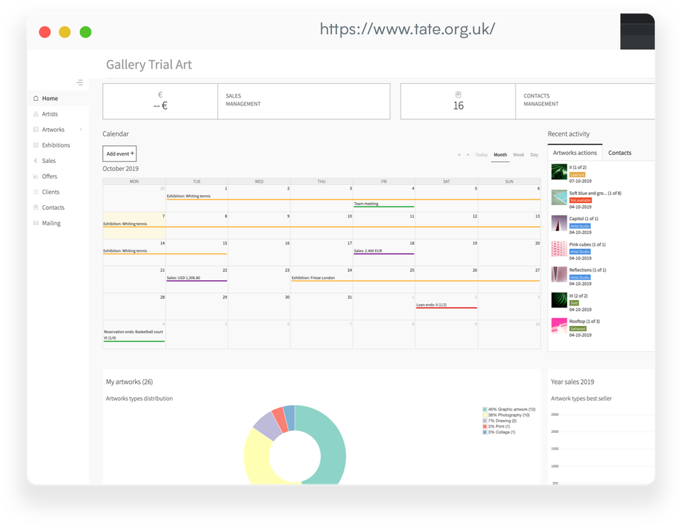The image size is (682, 525).
Task: Select the Home icon in the sidebar
Action: point(35,98)
